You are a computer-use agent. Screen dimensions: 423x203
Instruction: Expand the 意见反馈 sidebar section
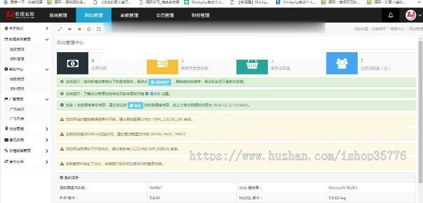[26, 140]
